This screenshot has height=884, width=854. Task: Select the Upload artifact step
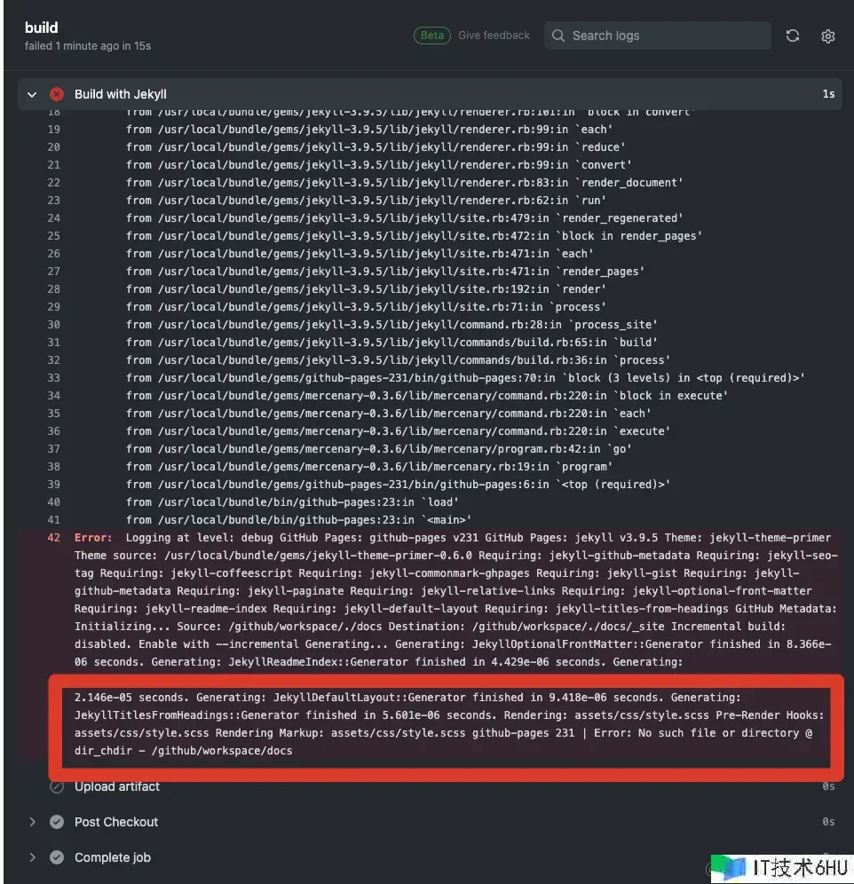pos(117,786)
